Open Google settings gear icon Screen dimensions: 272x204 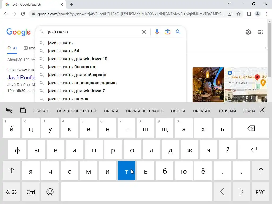[x=248, y=32]
